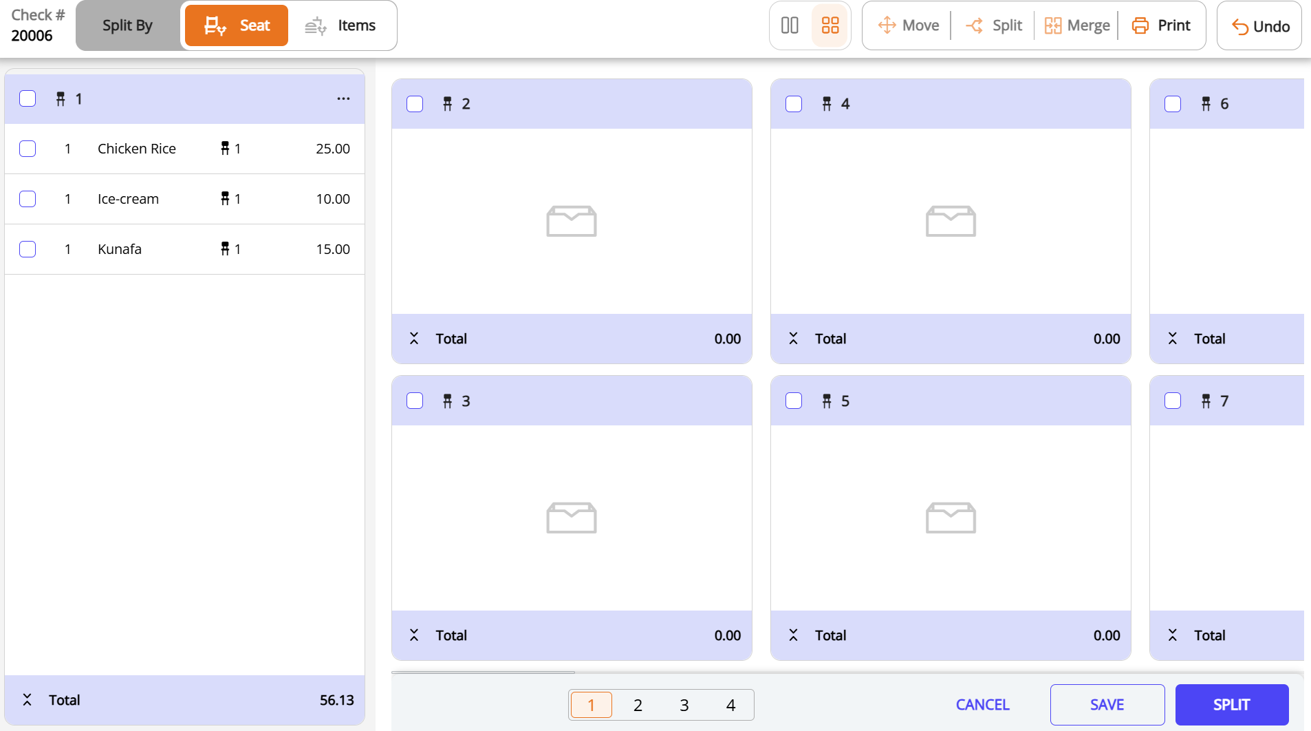Select the Seat split tab
This screenshot has height=731, width=1311.
pos(236,25)
